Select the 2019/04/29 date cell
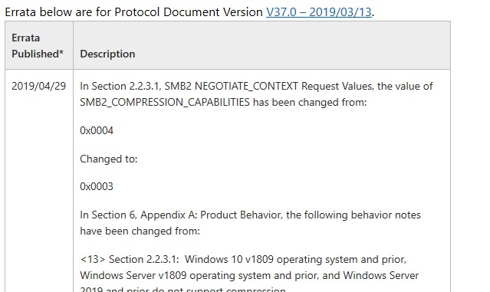This screenshot has height=292, width=490. [39, 86]
